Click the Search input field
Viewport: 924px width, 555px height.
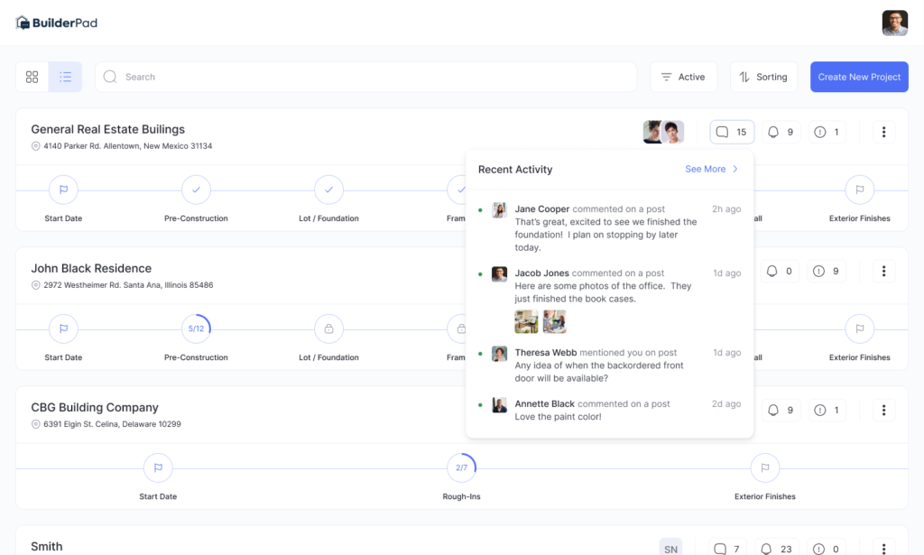pyautogui.click(x=365, y=77)
